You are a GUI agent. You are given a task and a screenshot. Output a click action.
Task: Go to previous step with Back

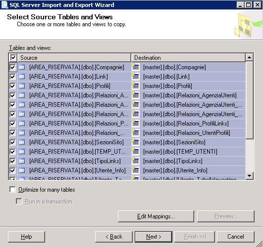tap(114, 237)
